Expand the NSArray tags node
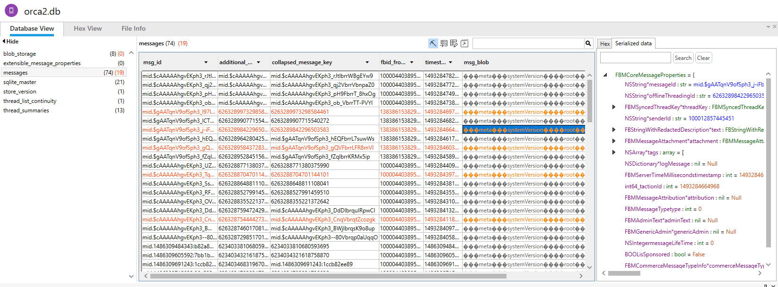The height and width of the screenshot is (287, 778). click(614, 152)
